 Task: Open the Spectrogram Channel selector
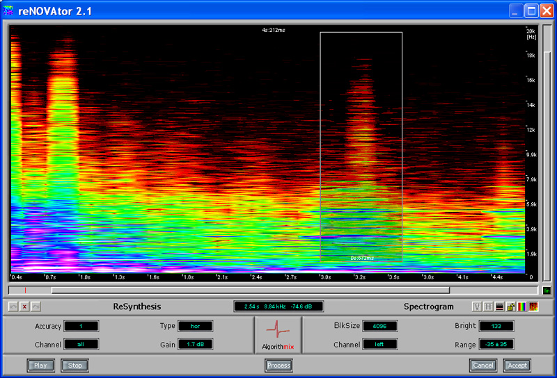point(379,344)
